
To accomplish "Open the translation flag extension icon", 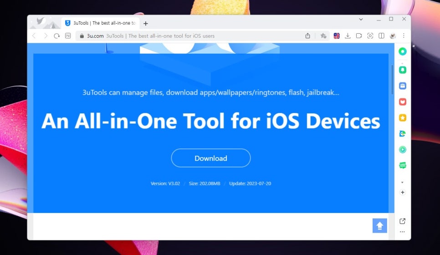I will point(337,36).
